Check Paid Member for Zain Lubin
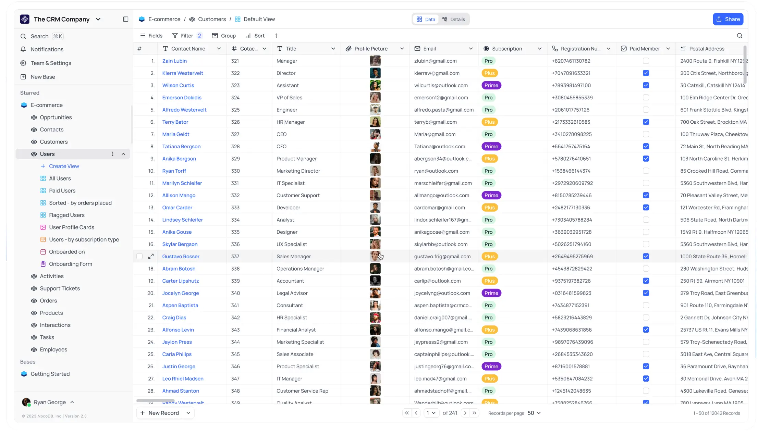Viewport: 758px width, 433px height. [646, 61]
